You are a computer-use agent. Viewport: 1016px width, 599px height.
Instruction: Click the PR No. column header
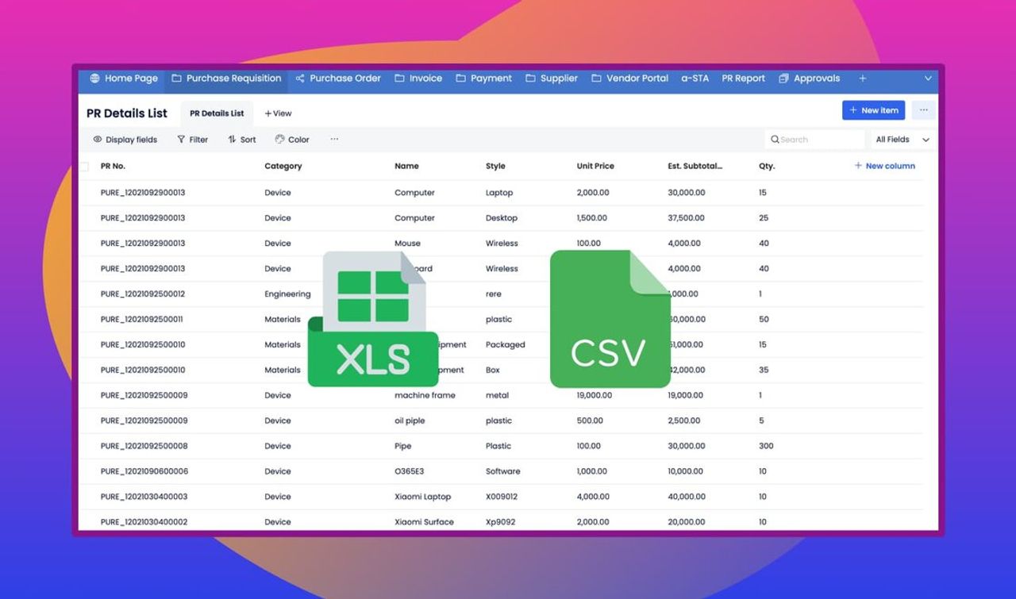click(x=113, y=167)
